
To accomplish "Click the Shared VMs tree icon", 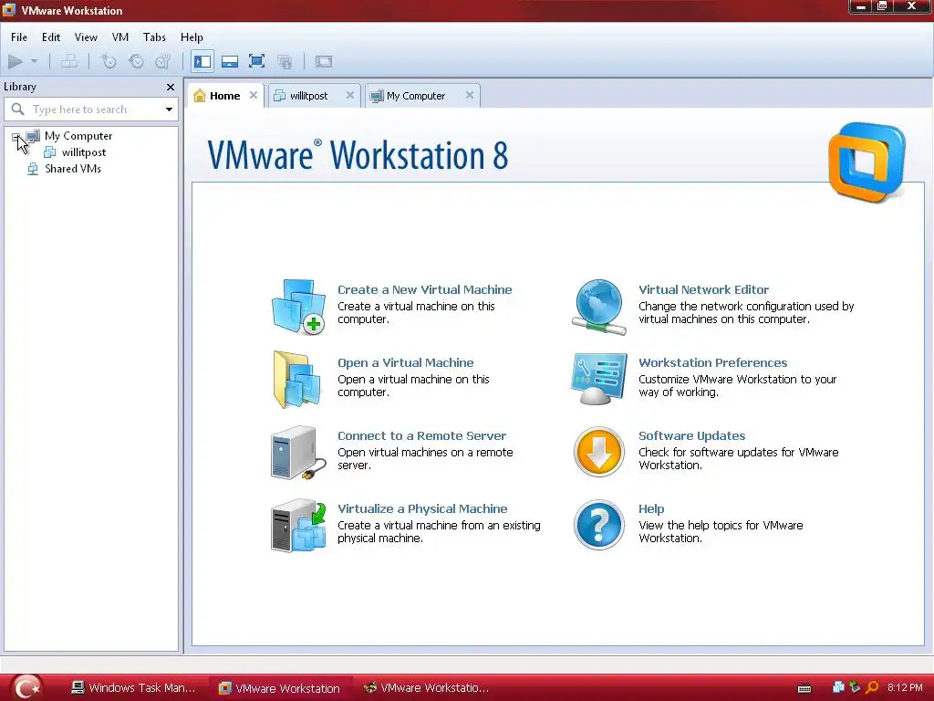I will (33, 169).
